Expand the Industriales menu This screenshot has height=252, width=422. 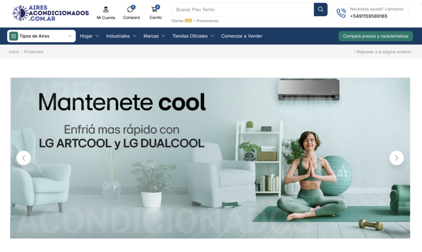point(121,36)
